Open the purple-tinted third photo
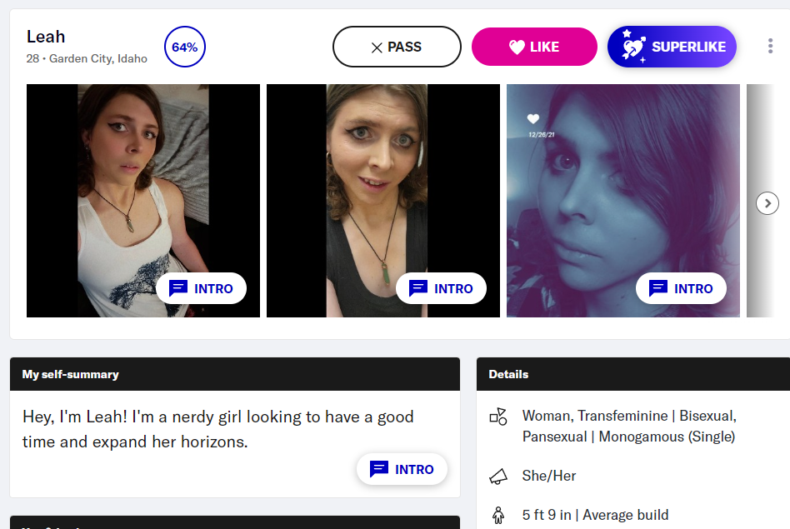Viewport: 790px width, 529px height. 622,201
